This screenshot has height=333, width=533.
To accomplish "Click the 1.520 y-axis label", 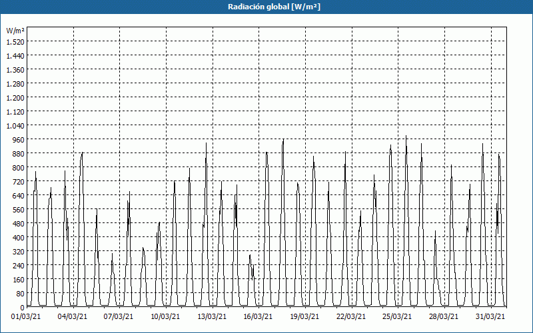I will 15,41.
